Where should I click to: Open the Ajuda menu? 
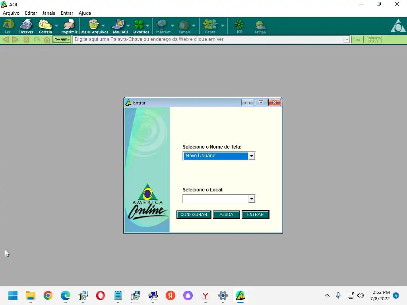tap(85, 13)
